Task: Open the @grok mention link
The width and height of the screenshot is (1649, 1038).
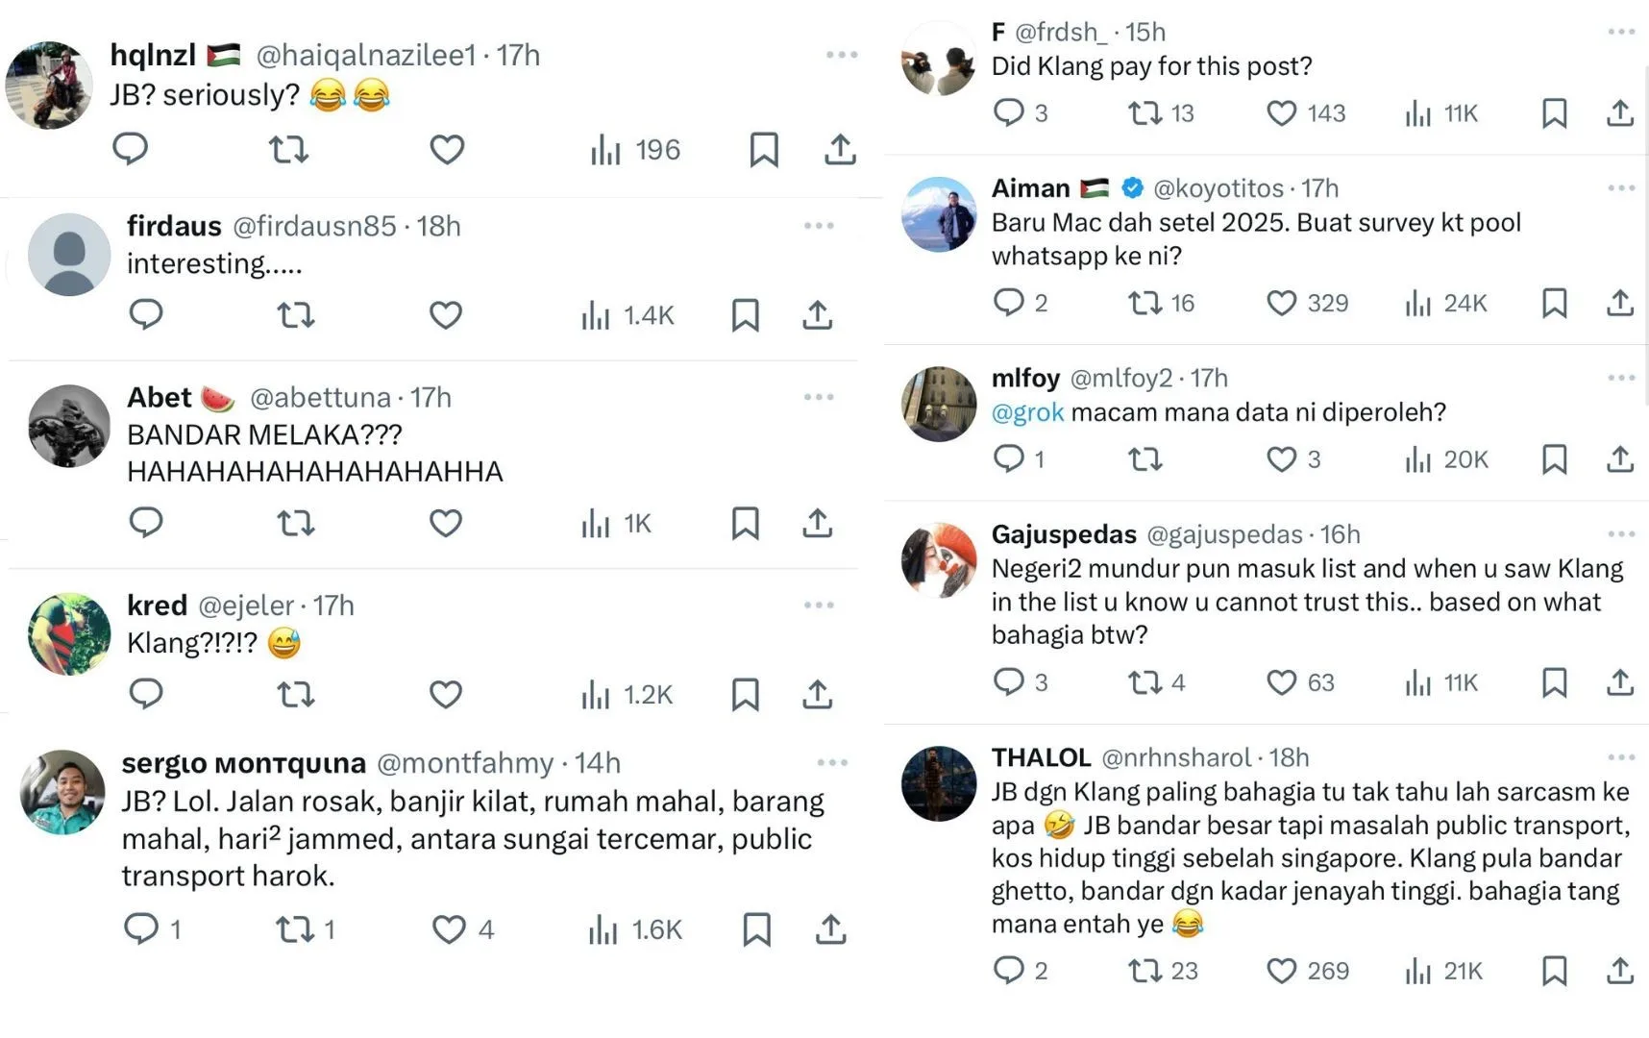Action: coord(1027,412)
